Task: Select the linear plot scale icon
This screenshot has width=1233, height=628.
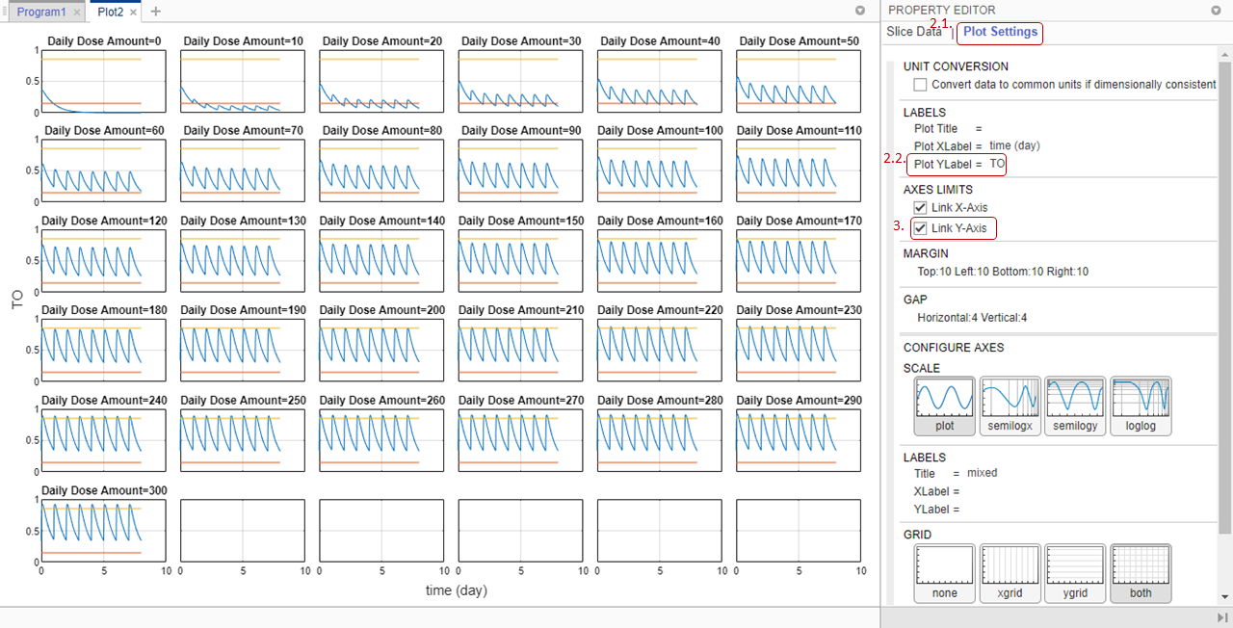Action: point(944,406)
